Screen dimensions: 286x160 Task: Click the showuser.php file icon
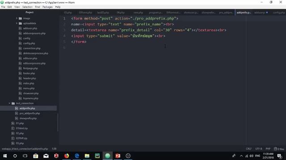click(20, 93)
